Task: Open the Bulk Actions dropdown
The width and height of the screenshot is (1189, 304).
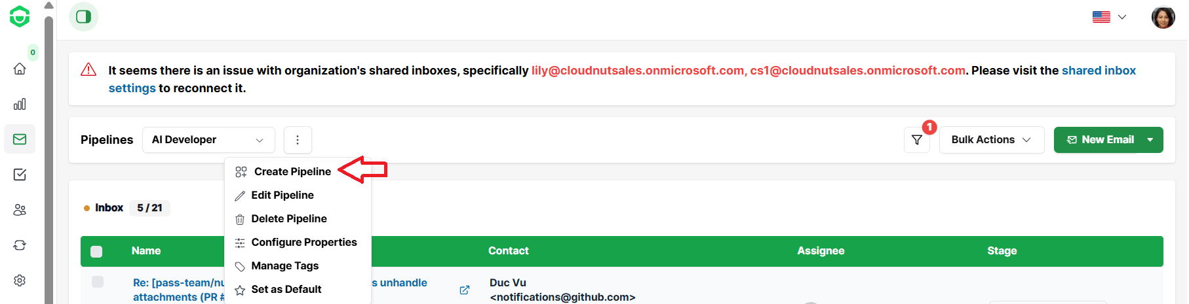Action: 992,140
